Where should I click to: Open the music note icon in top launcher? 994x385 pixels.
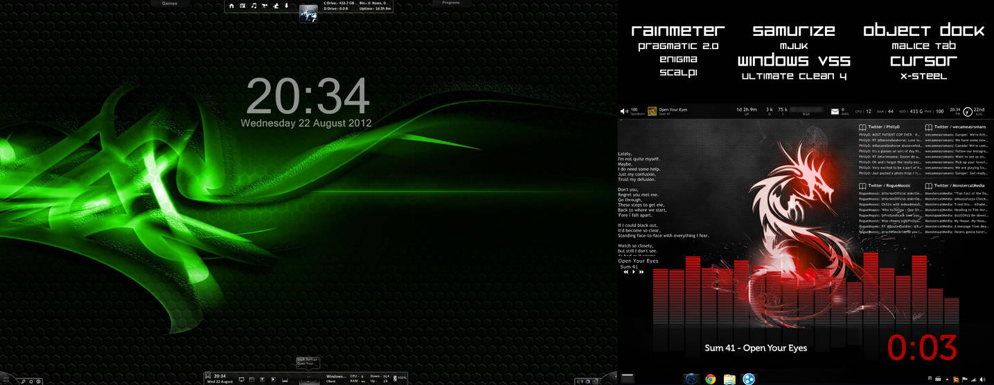pyautogui.click(x=254, y=6)
